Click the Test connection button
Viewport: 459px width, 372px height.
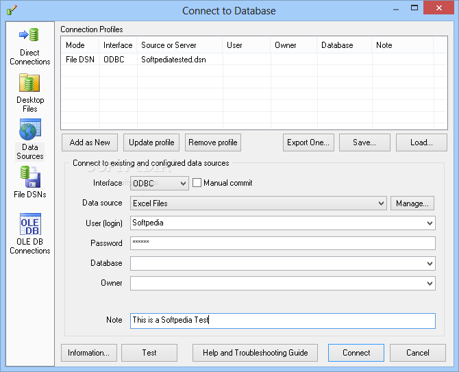click(x=149, y=353)
